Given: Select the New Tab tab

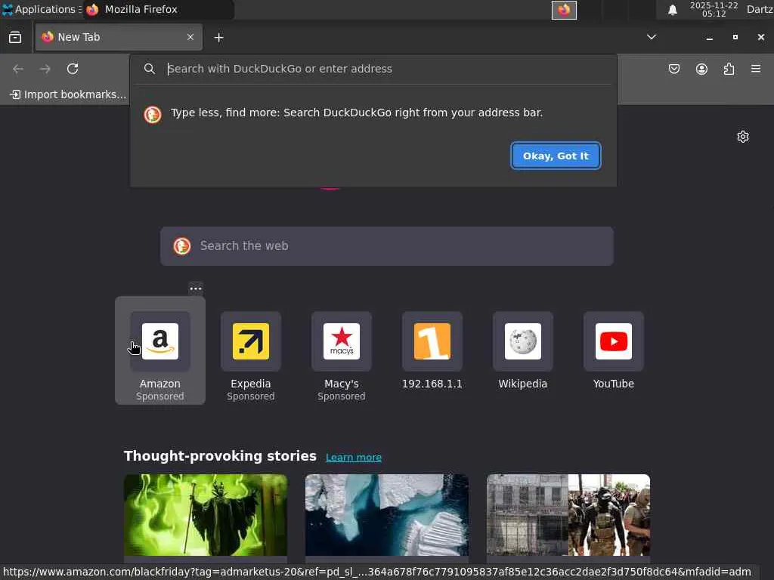Looking at the screenshot, I should tap(119, 37).
